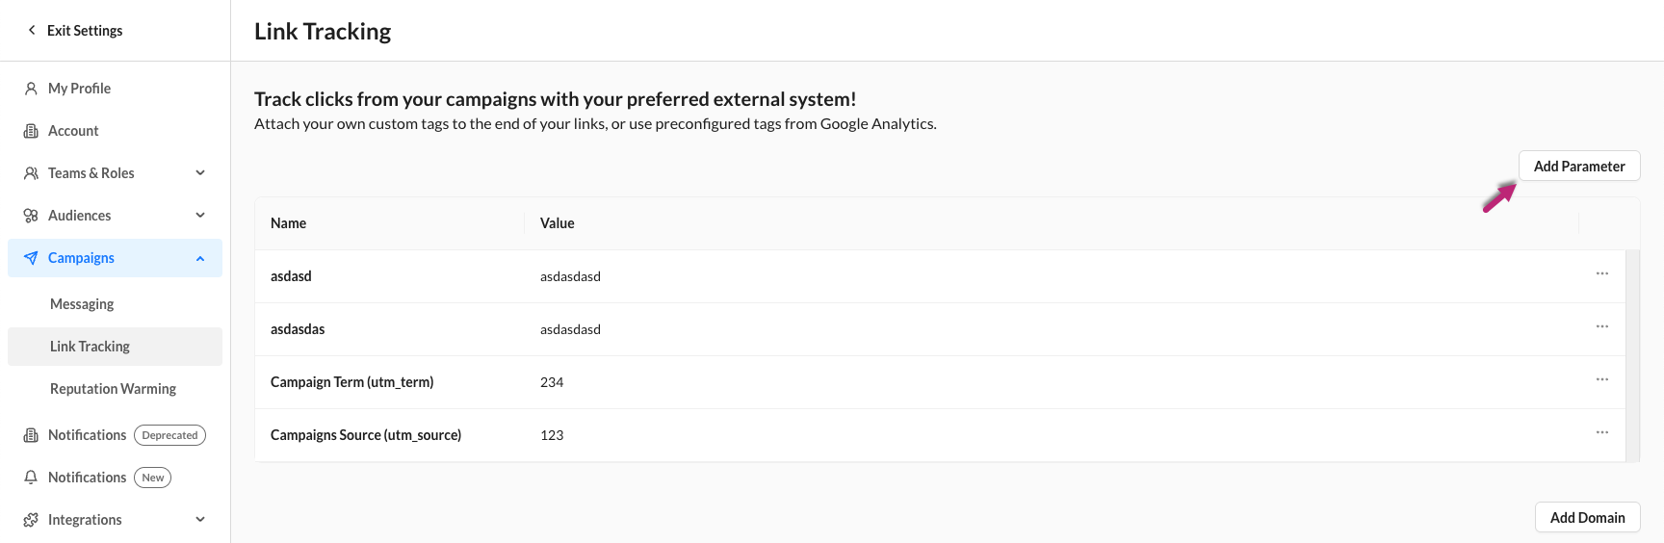The image size is (1664, 543).
Task: Open the Messaging settings page
Action: [82, 304]
